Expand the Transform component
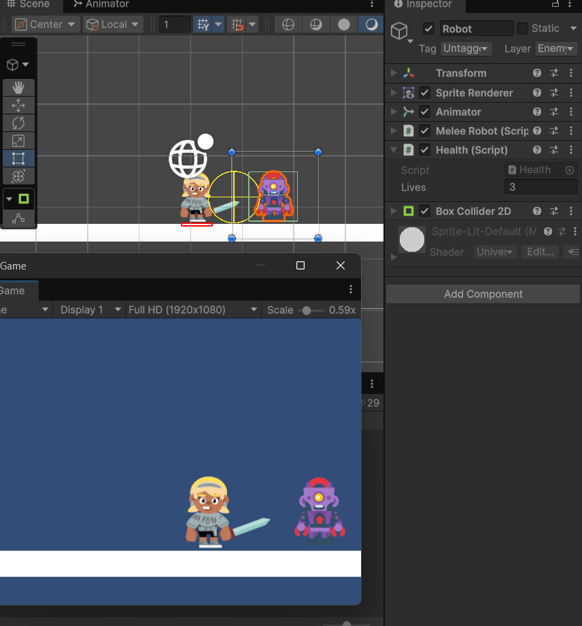This screenshot has width=582, height=626. (x=394, y=73)
